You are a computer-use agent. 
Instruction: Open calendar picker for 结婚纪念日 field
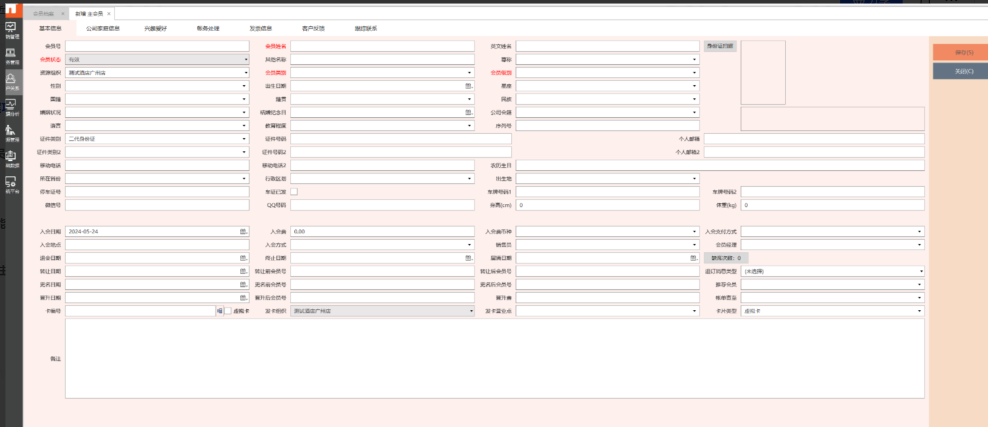(469, 112)
